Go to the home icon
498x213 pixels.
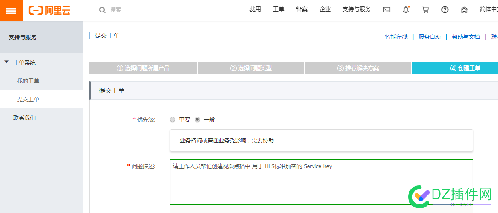pos(464,10)
